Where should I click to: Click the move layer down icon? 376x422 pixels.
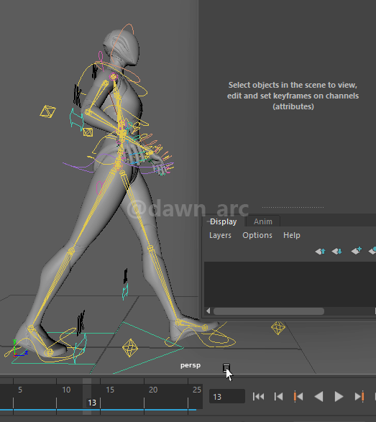[336, 252]
